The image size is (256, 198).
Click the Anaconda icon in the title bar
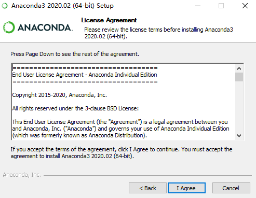coord(5,6)
